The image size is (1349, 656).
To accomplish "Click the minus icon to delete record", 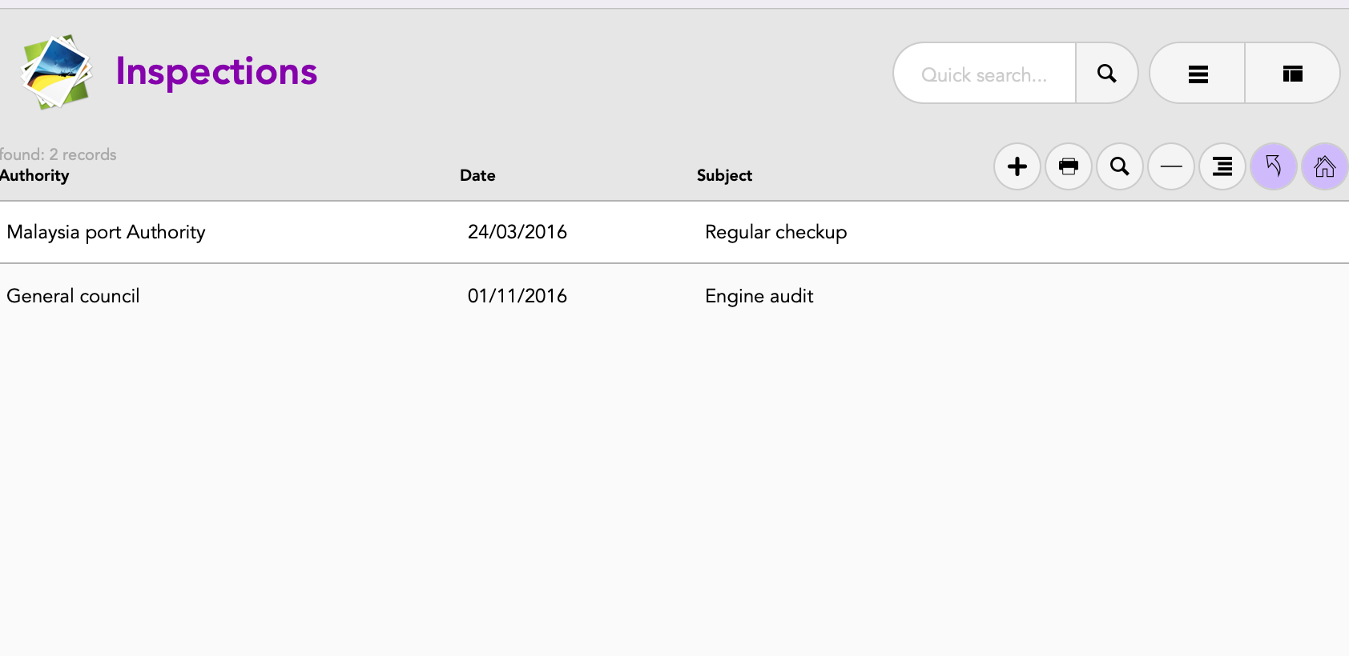I will click(x=1171, y=166).
